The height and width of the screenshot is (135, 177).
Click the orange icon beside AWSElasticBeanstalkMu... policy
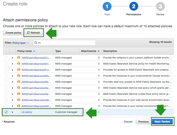(x=19, y=76)
